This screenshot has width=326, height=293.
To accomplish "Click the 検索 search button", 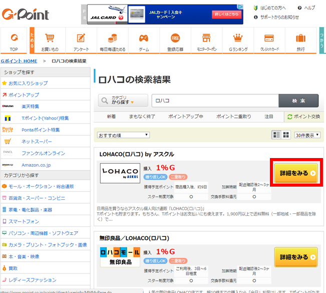I will point(298,100).
